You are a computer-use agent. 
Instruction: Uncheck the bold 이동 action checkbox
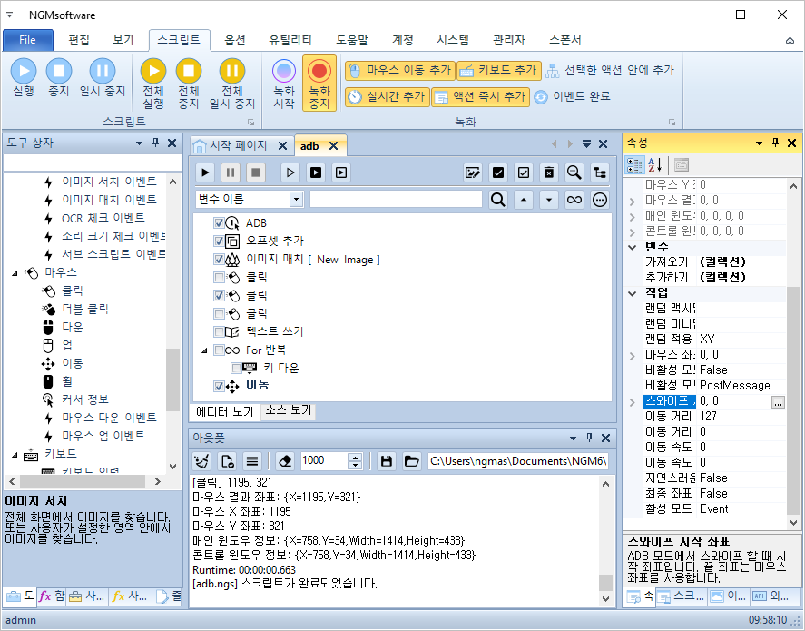pyautogui.click(x=219, y=386)
